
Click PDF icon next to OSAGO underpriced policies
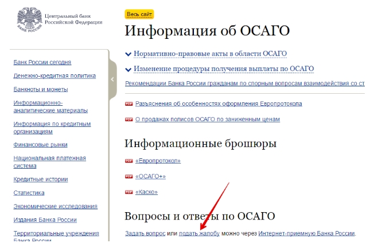pyautogui.click(x=128, y=119)
